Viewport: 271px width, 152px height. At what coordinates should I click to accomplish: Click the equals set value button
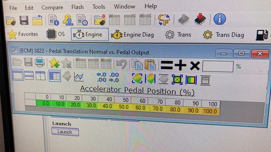(x=166, y=65)
